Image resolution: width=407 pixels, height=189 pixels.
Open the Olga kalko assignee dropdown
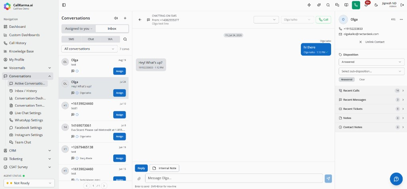tap(297, 20)
